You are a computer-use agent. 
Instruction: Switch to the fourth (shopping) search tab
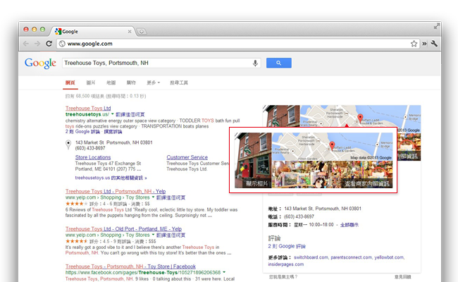click(131, 82)
